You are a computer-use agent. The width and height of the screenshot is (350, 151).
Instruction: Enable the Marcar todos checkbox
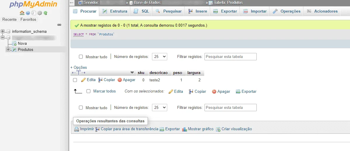[88, 91]
